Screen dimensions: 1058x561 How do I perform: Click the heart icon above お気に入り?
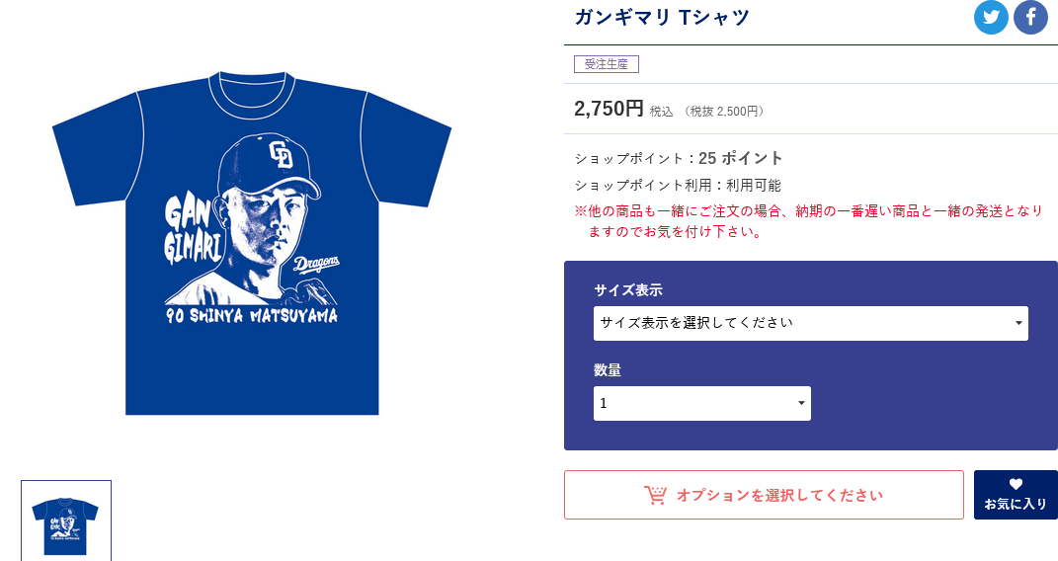click(1016, 484)
